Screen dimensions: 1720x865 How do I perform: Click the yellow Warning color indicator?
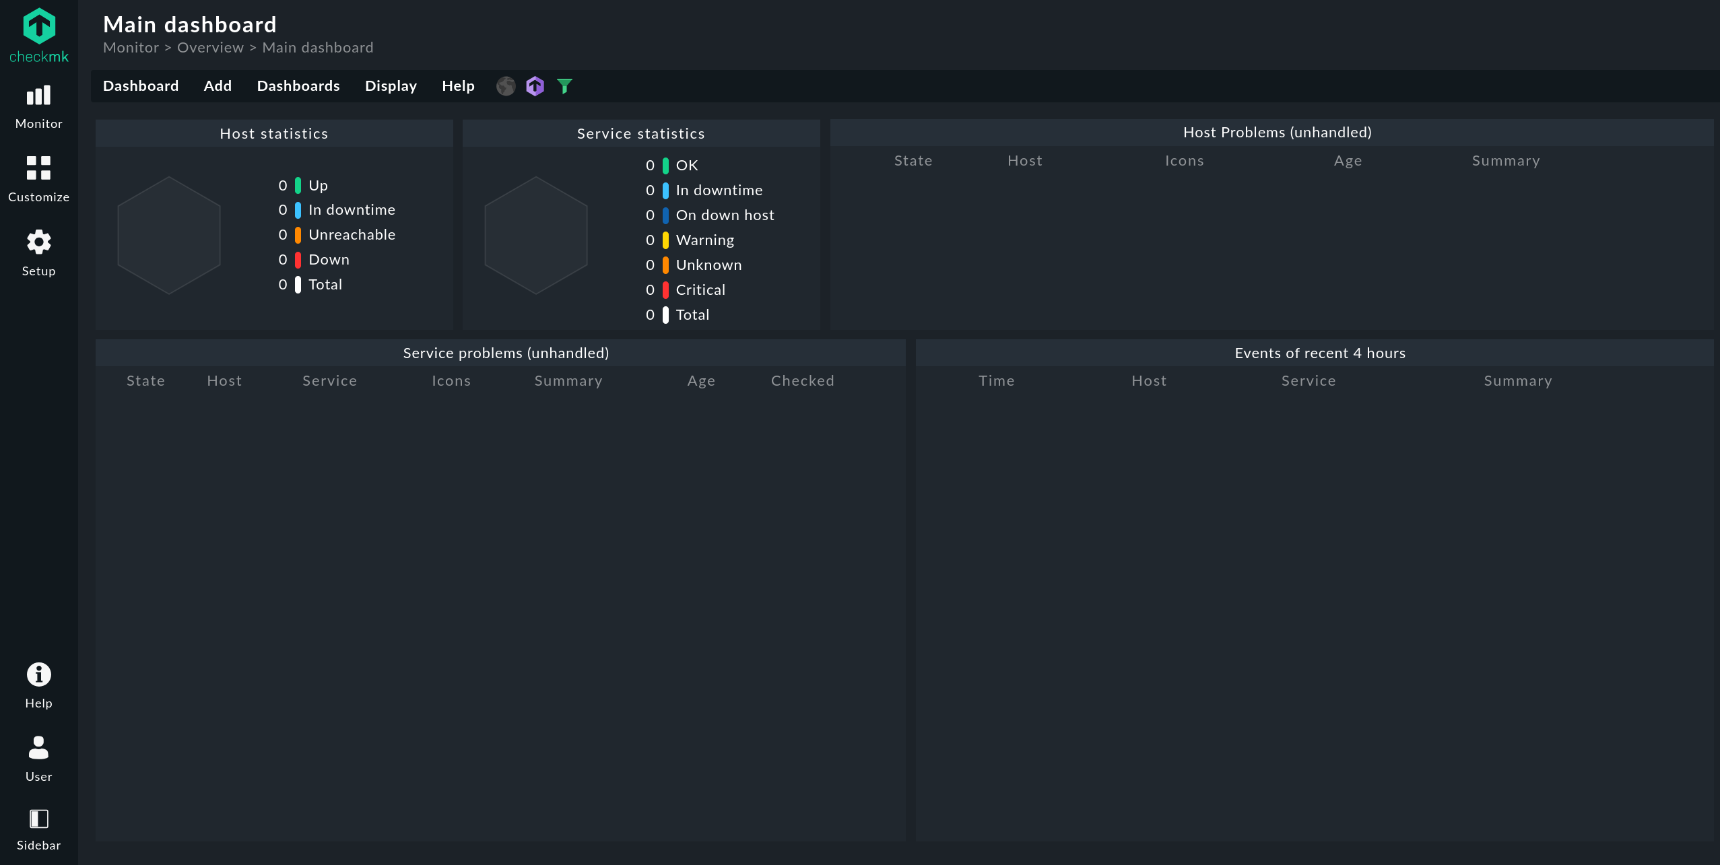[x=665, y=240]
